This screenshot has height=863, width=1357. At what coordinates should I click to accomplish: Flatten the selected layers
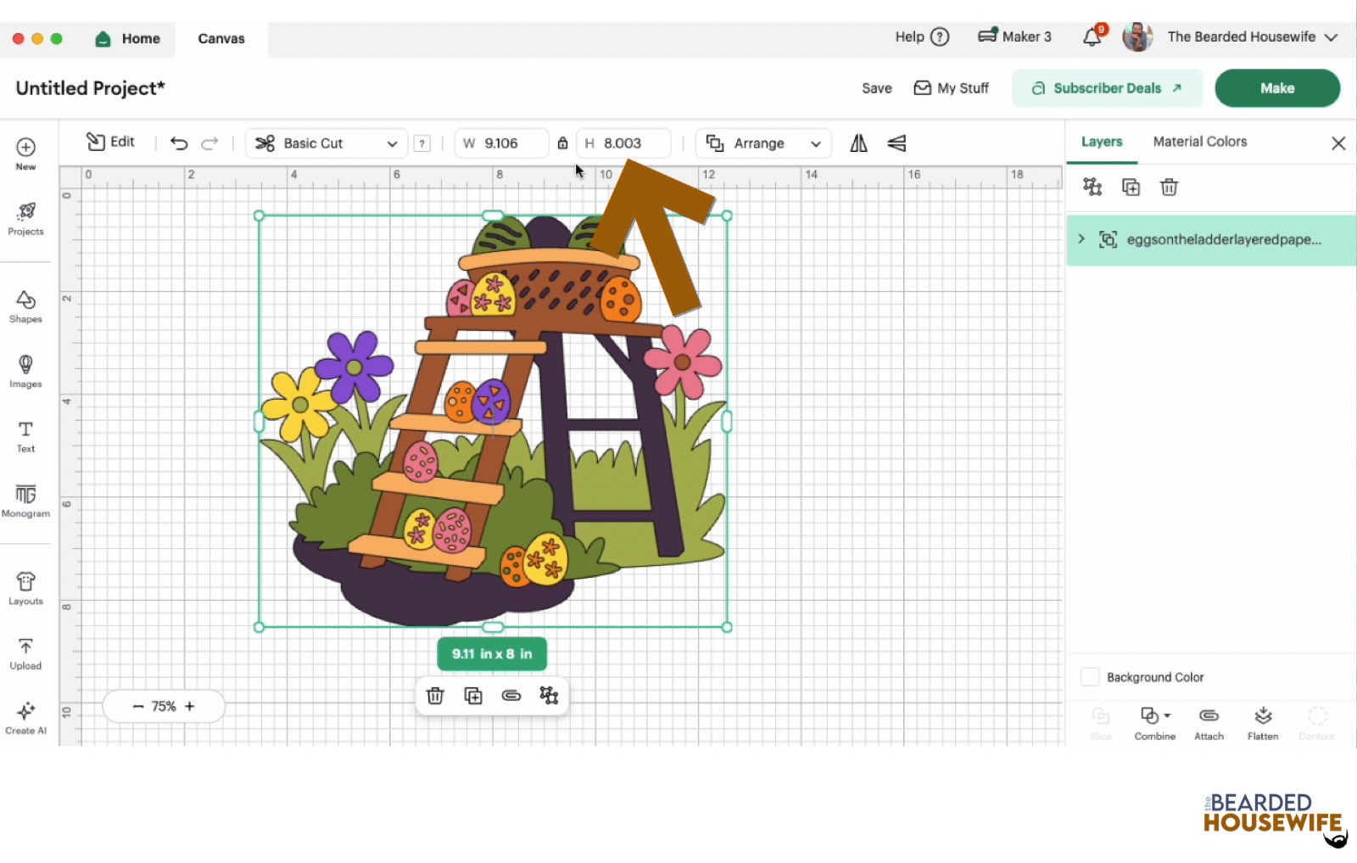pyautogui.click(x=1263, y=724)
